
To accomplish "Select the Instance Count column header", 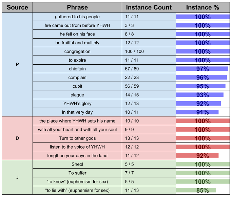I will pyautogui.click(x=149, y=7).
